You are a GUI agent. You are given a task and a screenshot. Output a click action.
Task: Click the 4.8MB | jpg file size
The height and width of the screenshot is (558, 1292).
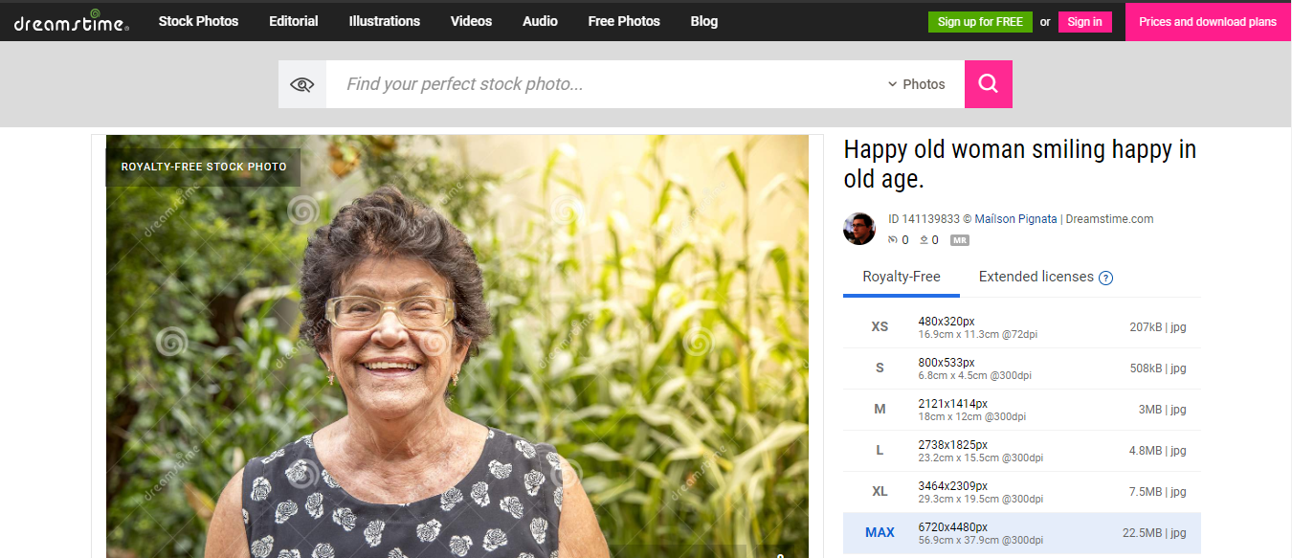click(1158, 451)
